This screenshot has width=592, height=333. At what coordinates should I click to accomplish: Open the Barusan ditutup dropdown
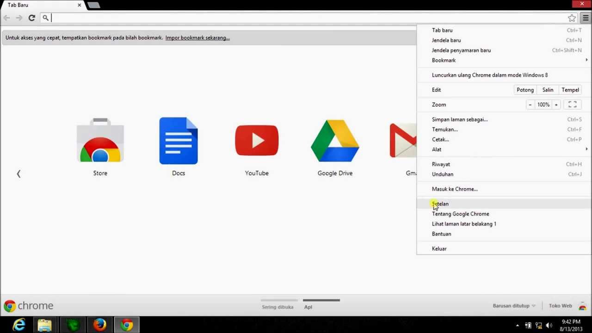[514, 306]
